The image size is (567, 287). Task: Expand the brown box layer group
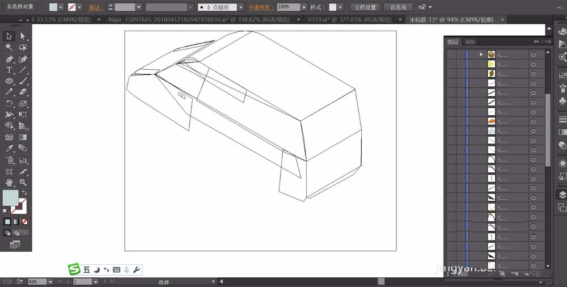[x=481, y=54]
